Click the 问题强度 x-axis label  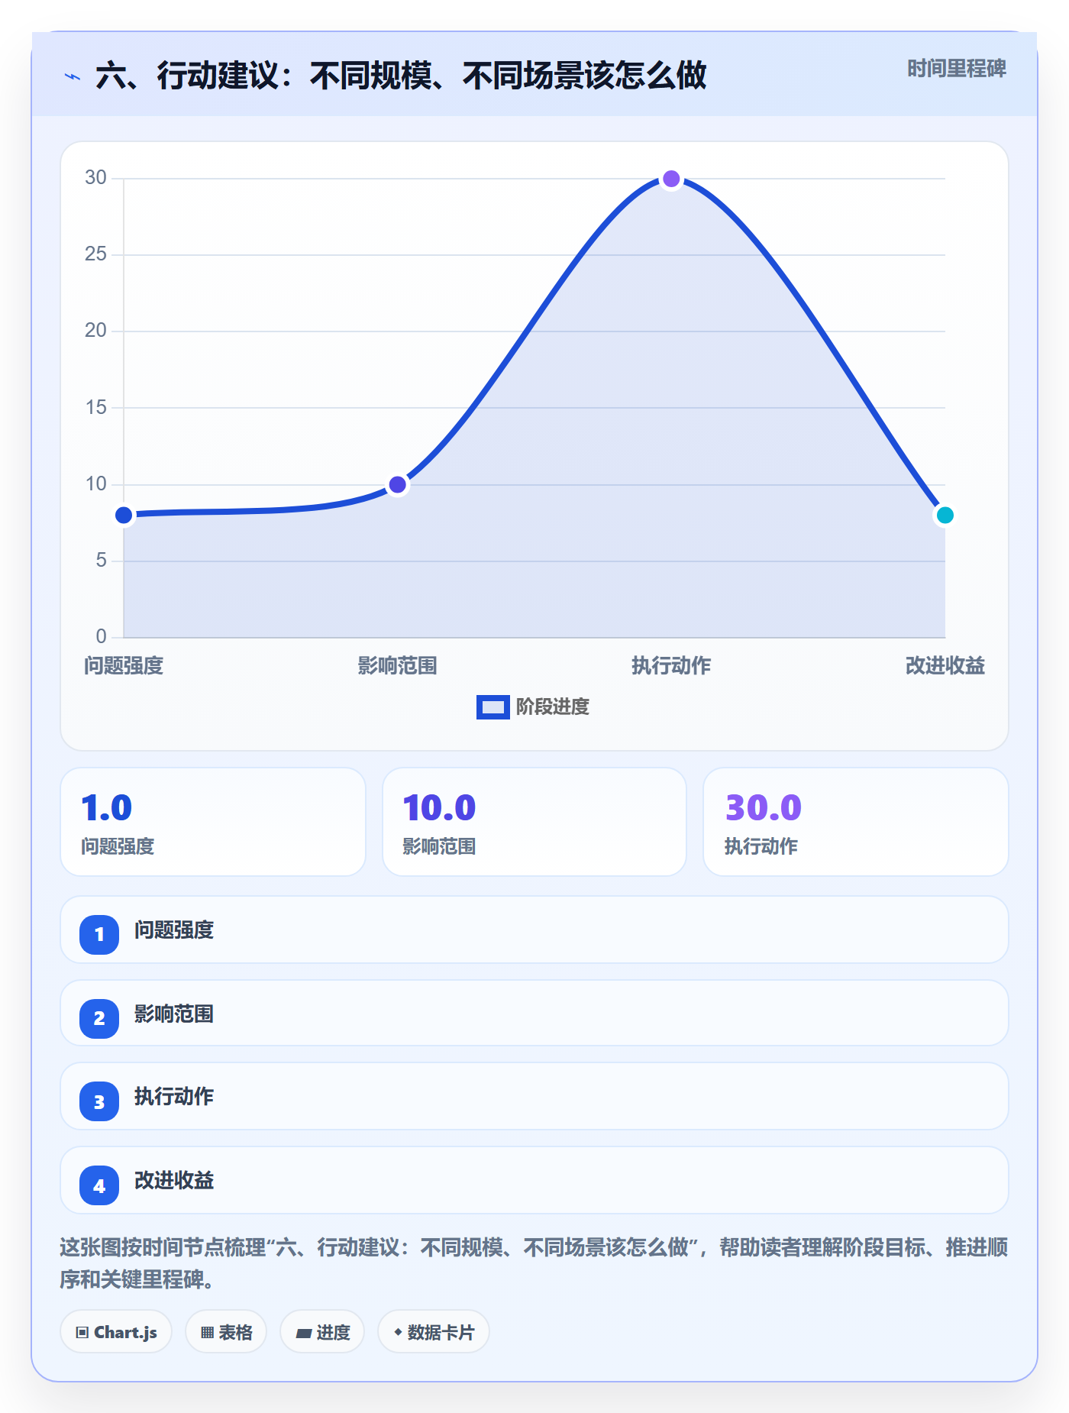pos(124,666)
